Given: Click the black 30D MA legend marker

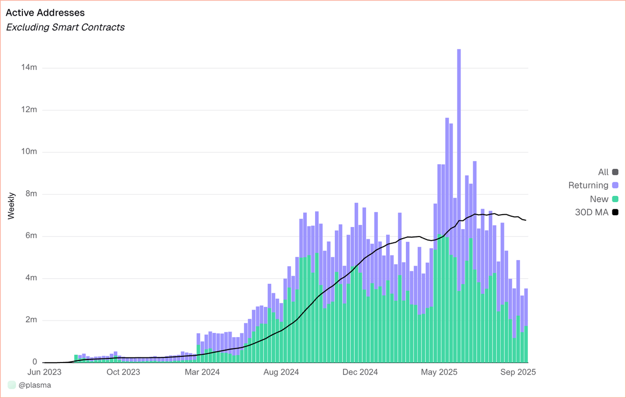Looking at the screenshot, I should click(x=615, y=213).
